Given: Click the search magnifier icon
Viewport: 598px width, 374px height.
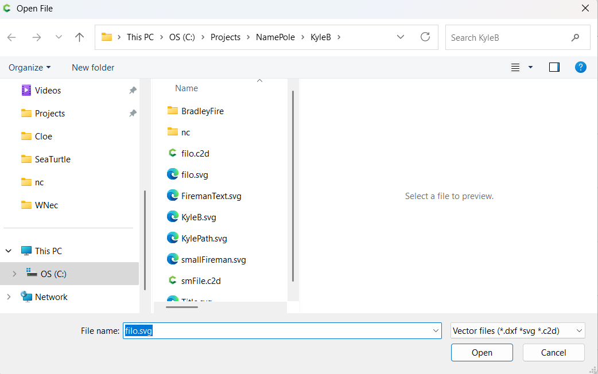Looking at the screenshot, I should pos(575,38).
